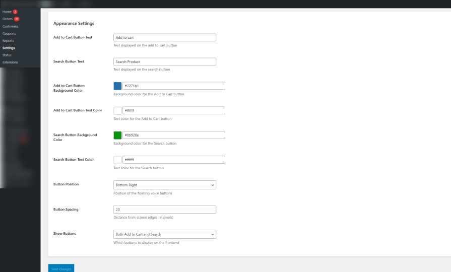Screen dimensions: 451x272
Task: Open Home in the sidebar menu
Action: pyautogui.click(x=7, y=12)
